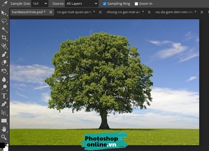The height and width of the screenshot is (151, 209).
Task: Switch to the nhung-co-gai-mat-ao tab
Action: pos(123,12)
